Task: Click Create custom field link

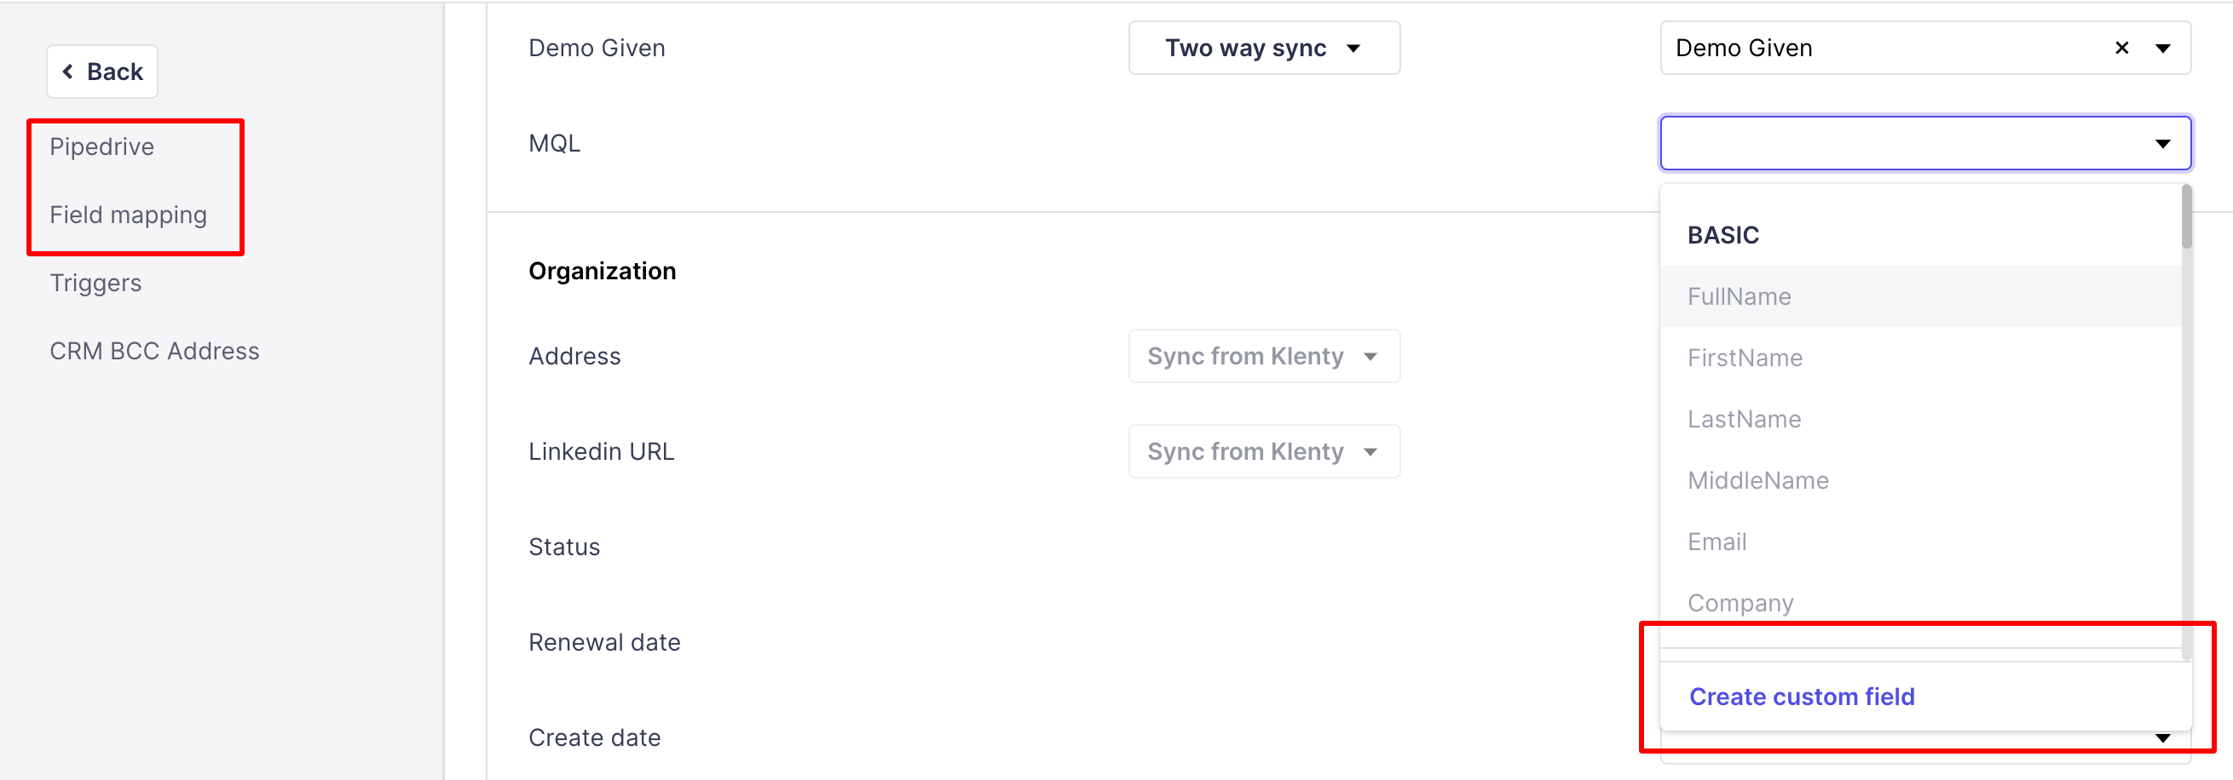Action: click(1801, 697)
